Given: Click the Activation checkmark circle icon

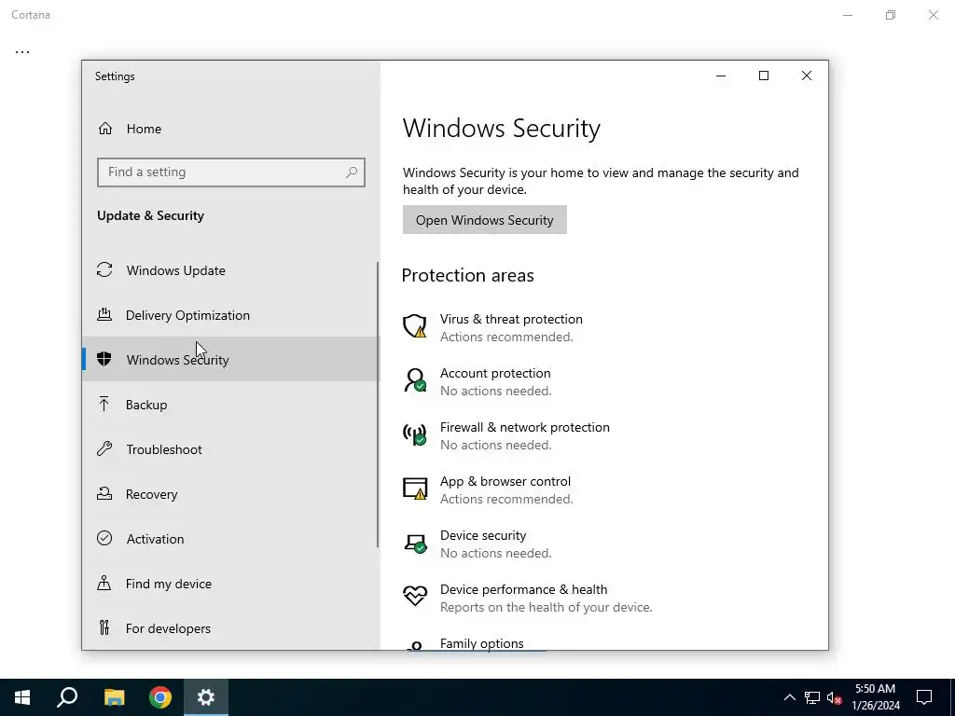Looking at the screenshot, I should click(x=104, y=538).
